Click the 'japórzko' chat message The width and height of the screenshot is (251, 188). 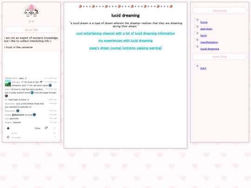coord(14,118)
